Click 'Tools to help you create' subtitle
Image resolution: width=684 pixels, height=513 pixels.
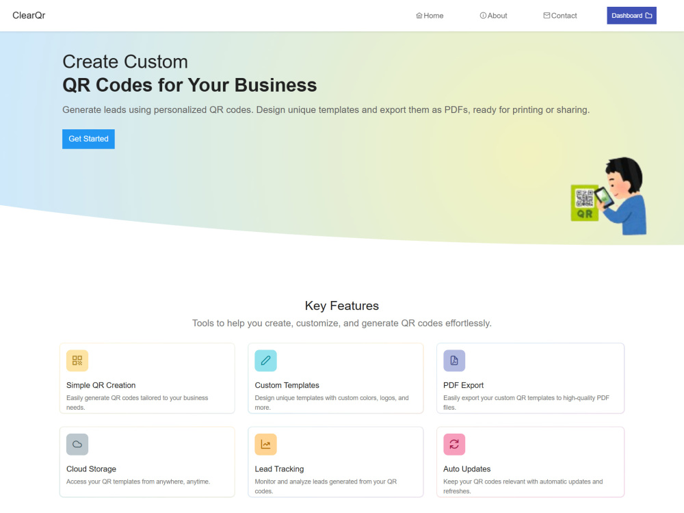342,324
